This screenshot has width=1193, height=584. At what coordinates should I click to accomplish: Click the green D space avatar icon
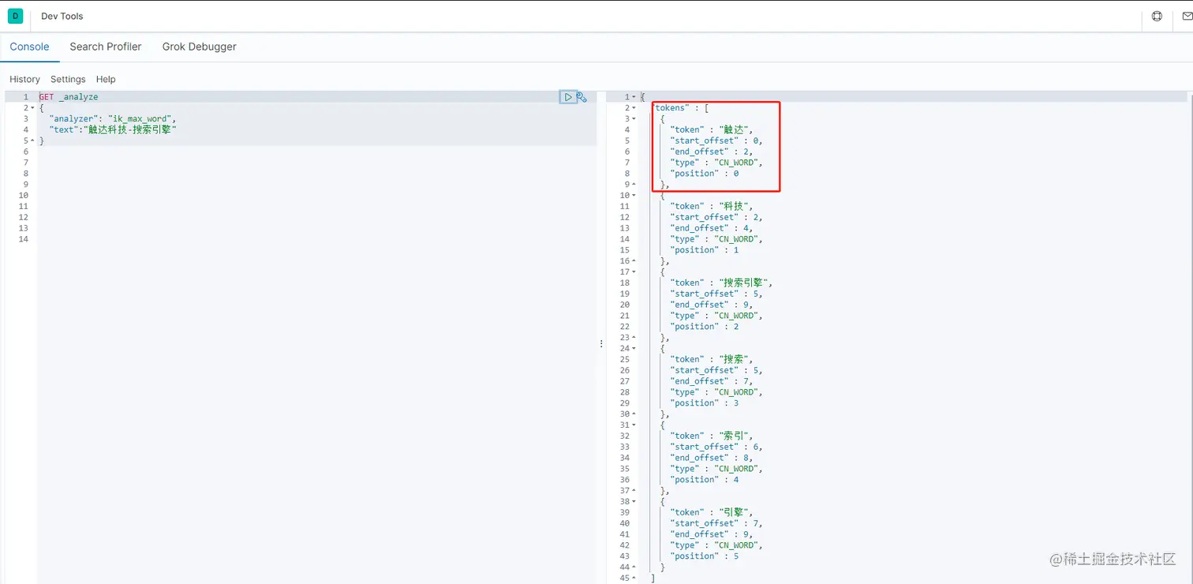pyautogui.click(x=15, y=16)
